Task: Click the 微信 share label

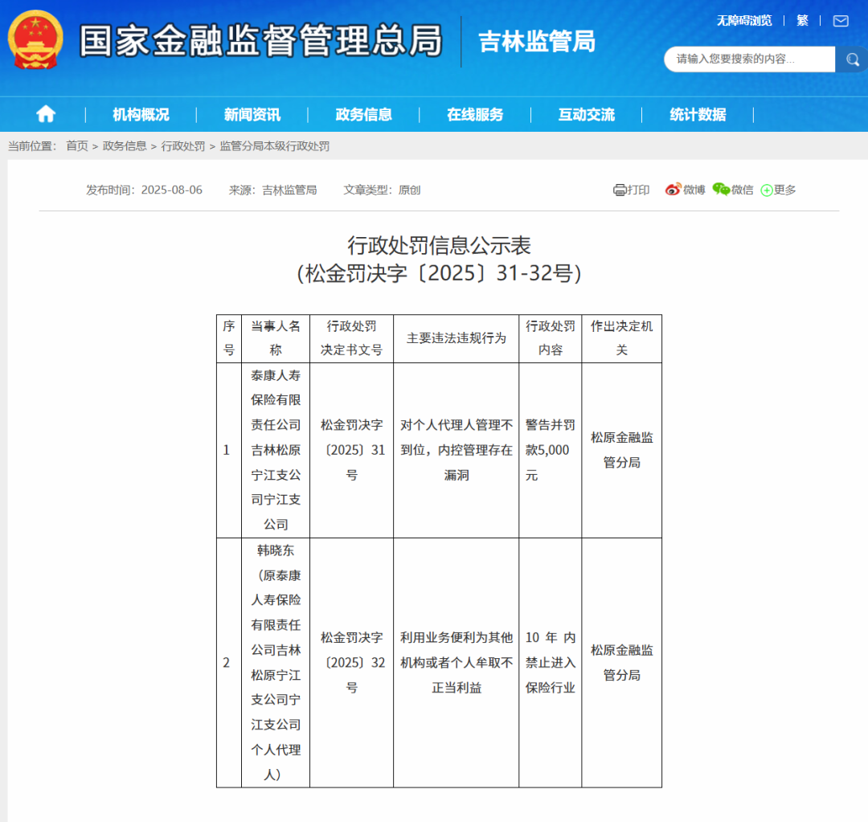Action: [x=743, y=190]
